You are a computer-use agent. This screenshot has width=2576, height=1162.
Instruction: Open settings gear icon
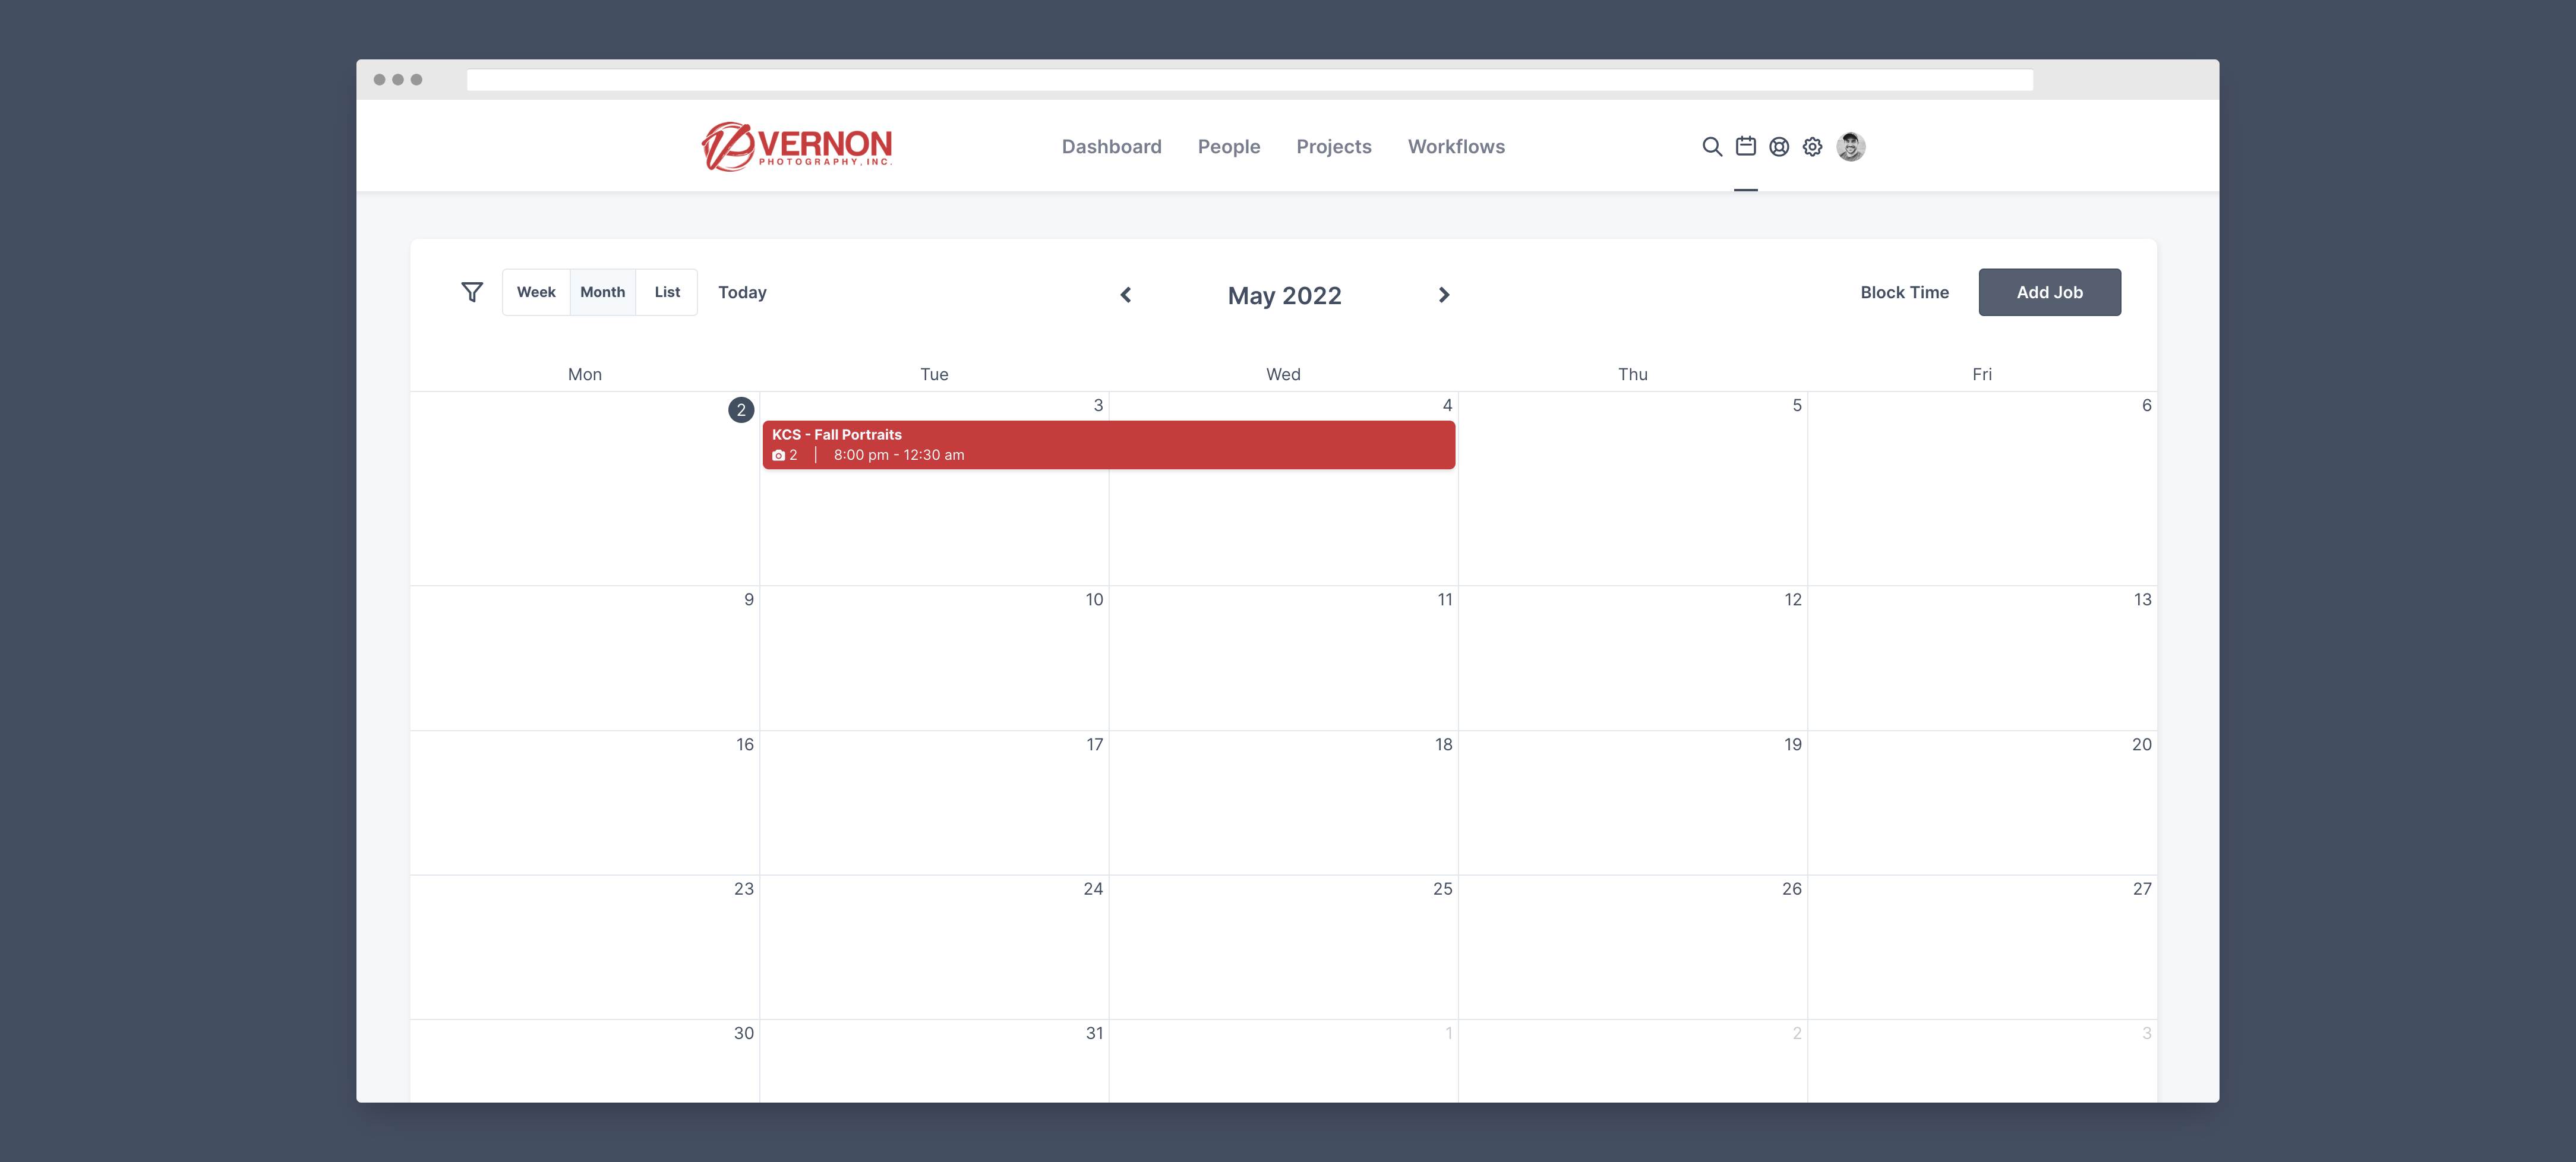click(1812, 147)
